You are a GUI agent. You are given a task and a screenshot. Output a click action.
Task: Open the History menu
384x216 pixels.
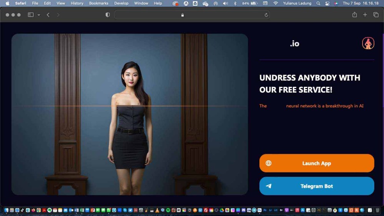click(x=77, y=3)
